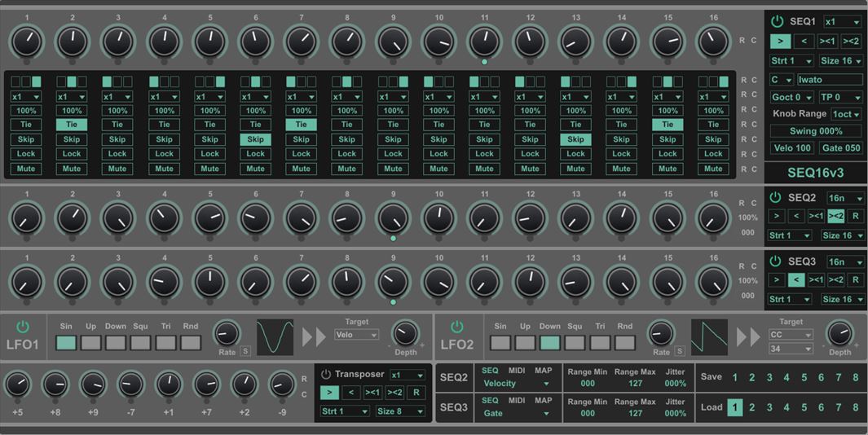The height and width of the screenshot is (435, 868).
Task: Enable Mute on SEQ1 step 1
Action: [26, 169]
